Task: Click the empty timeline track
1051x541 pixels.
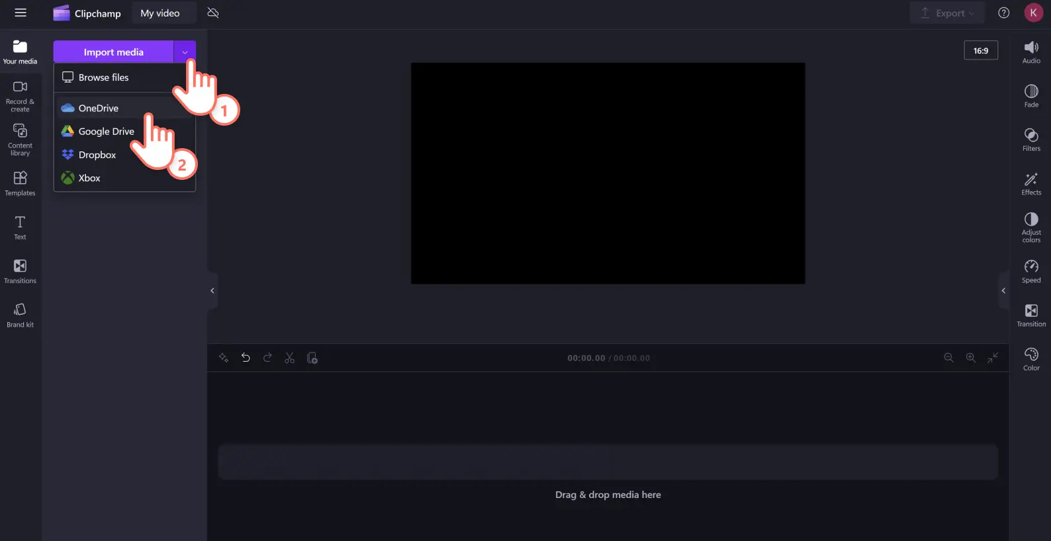Action: [x=608, y=462]
